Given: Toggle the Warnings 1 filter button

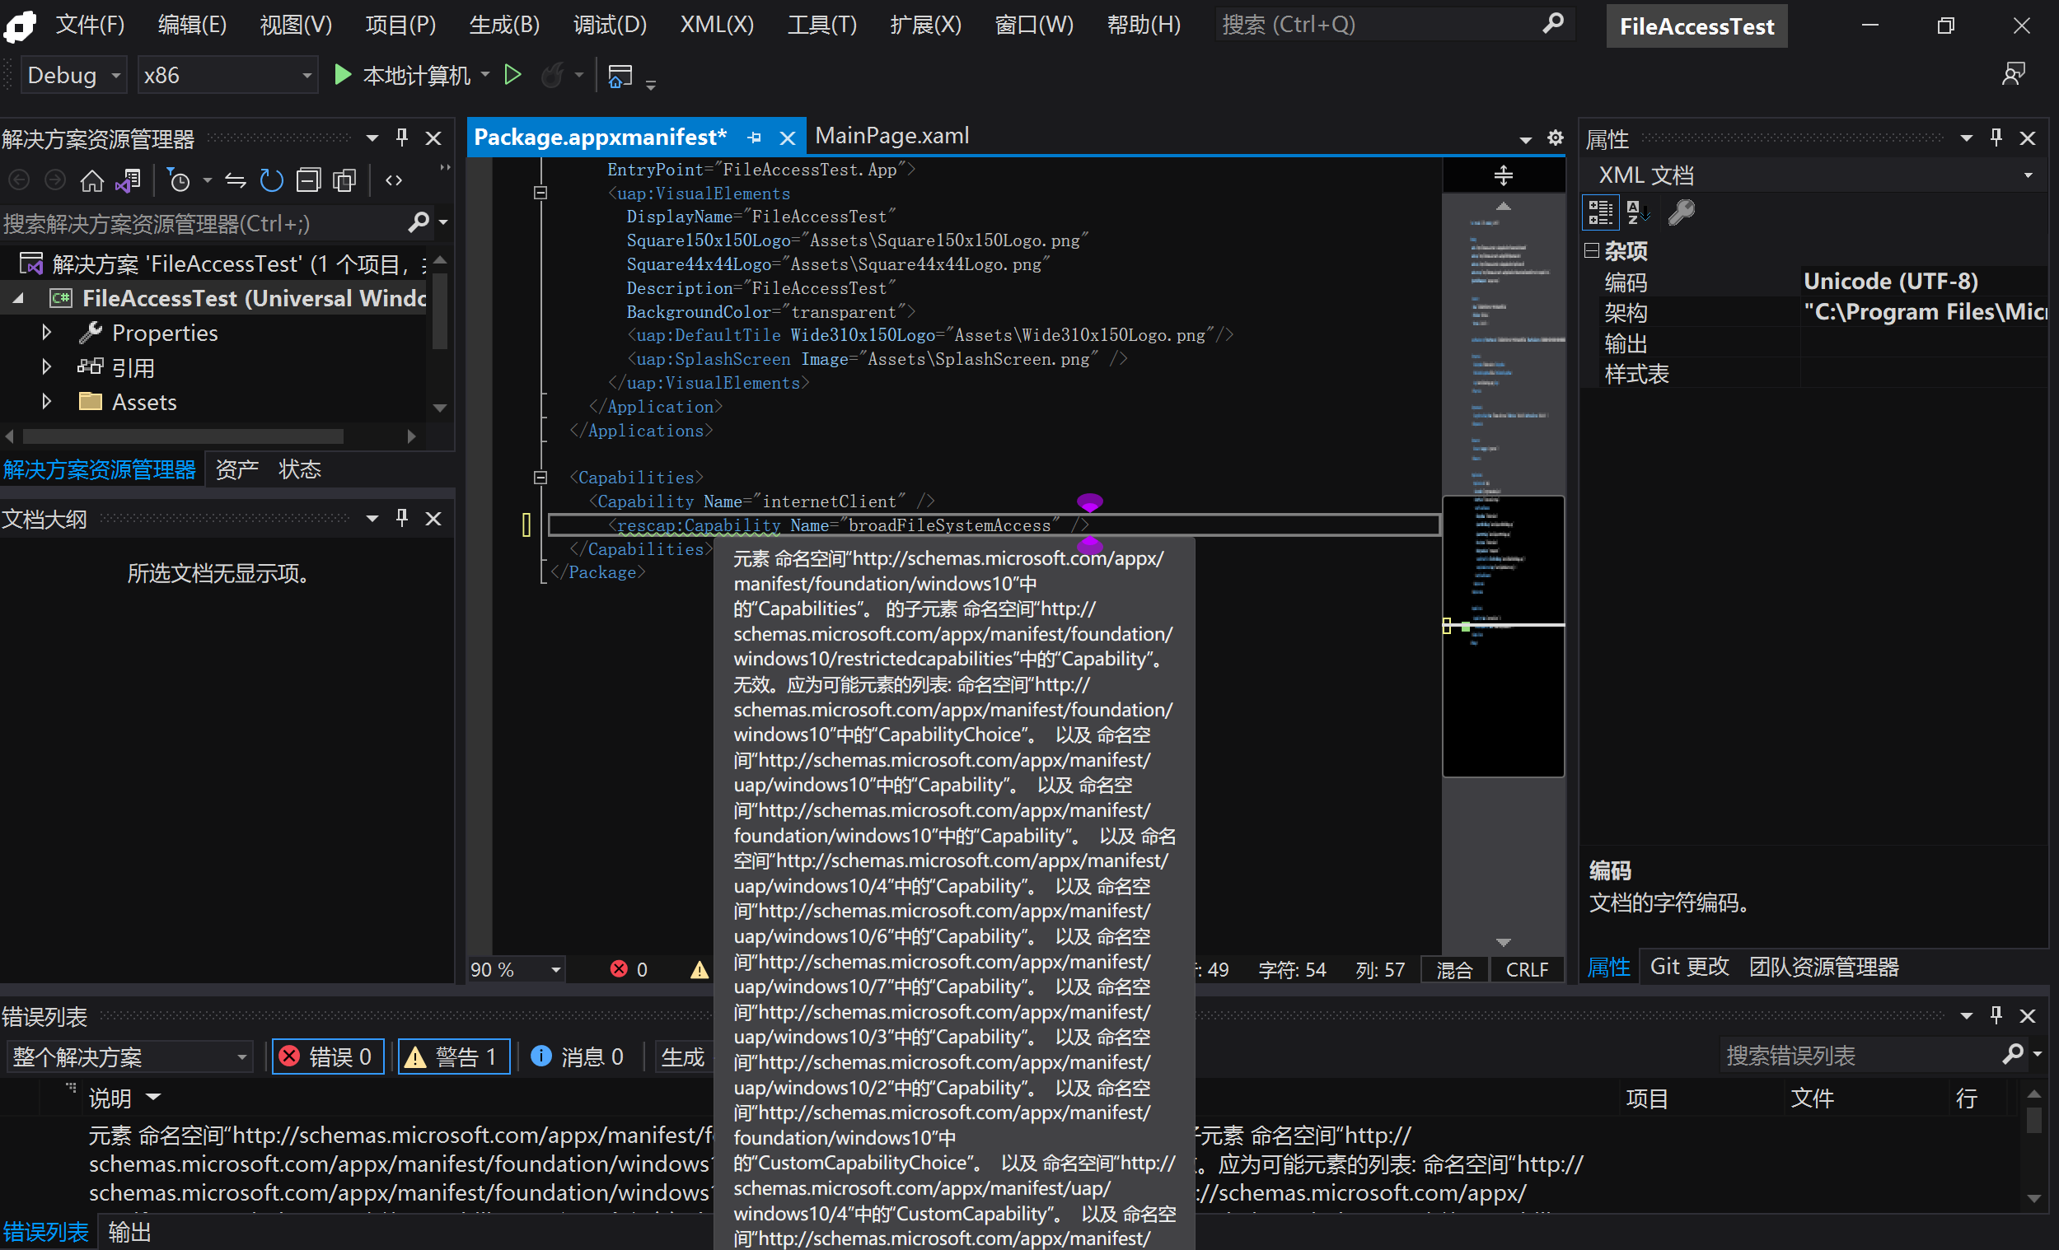Looking at the screenshot, I should click(454, 1057).
